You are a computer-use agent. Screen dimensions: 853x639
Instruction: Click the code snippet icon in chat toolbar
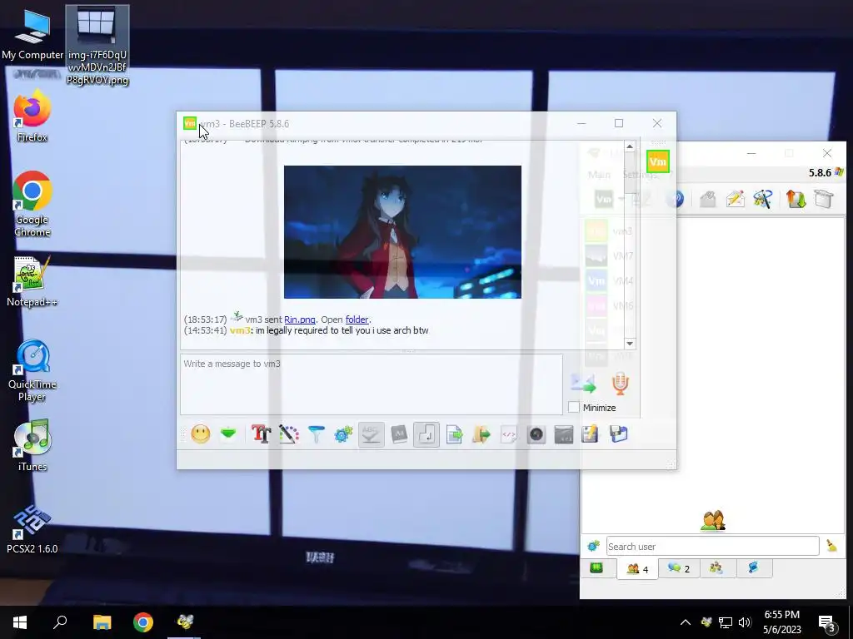pos(509,434)
